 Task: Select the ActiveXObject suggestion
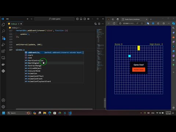coord(54,68)
